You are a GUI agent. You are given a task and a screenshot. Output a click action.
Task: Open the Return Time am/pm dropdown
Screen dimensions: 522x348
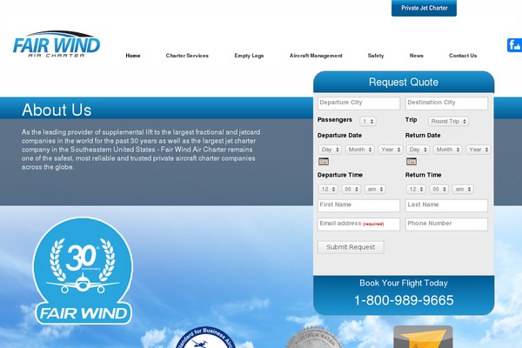(x=463, y=189)
